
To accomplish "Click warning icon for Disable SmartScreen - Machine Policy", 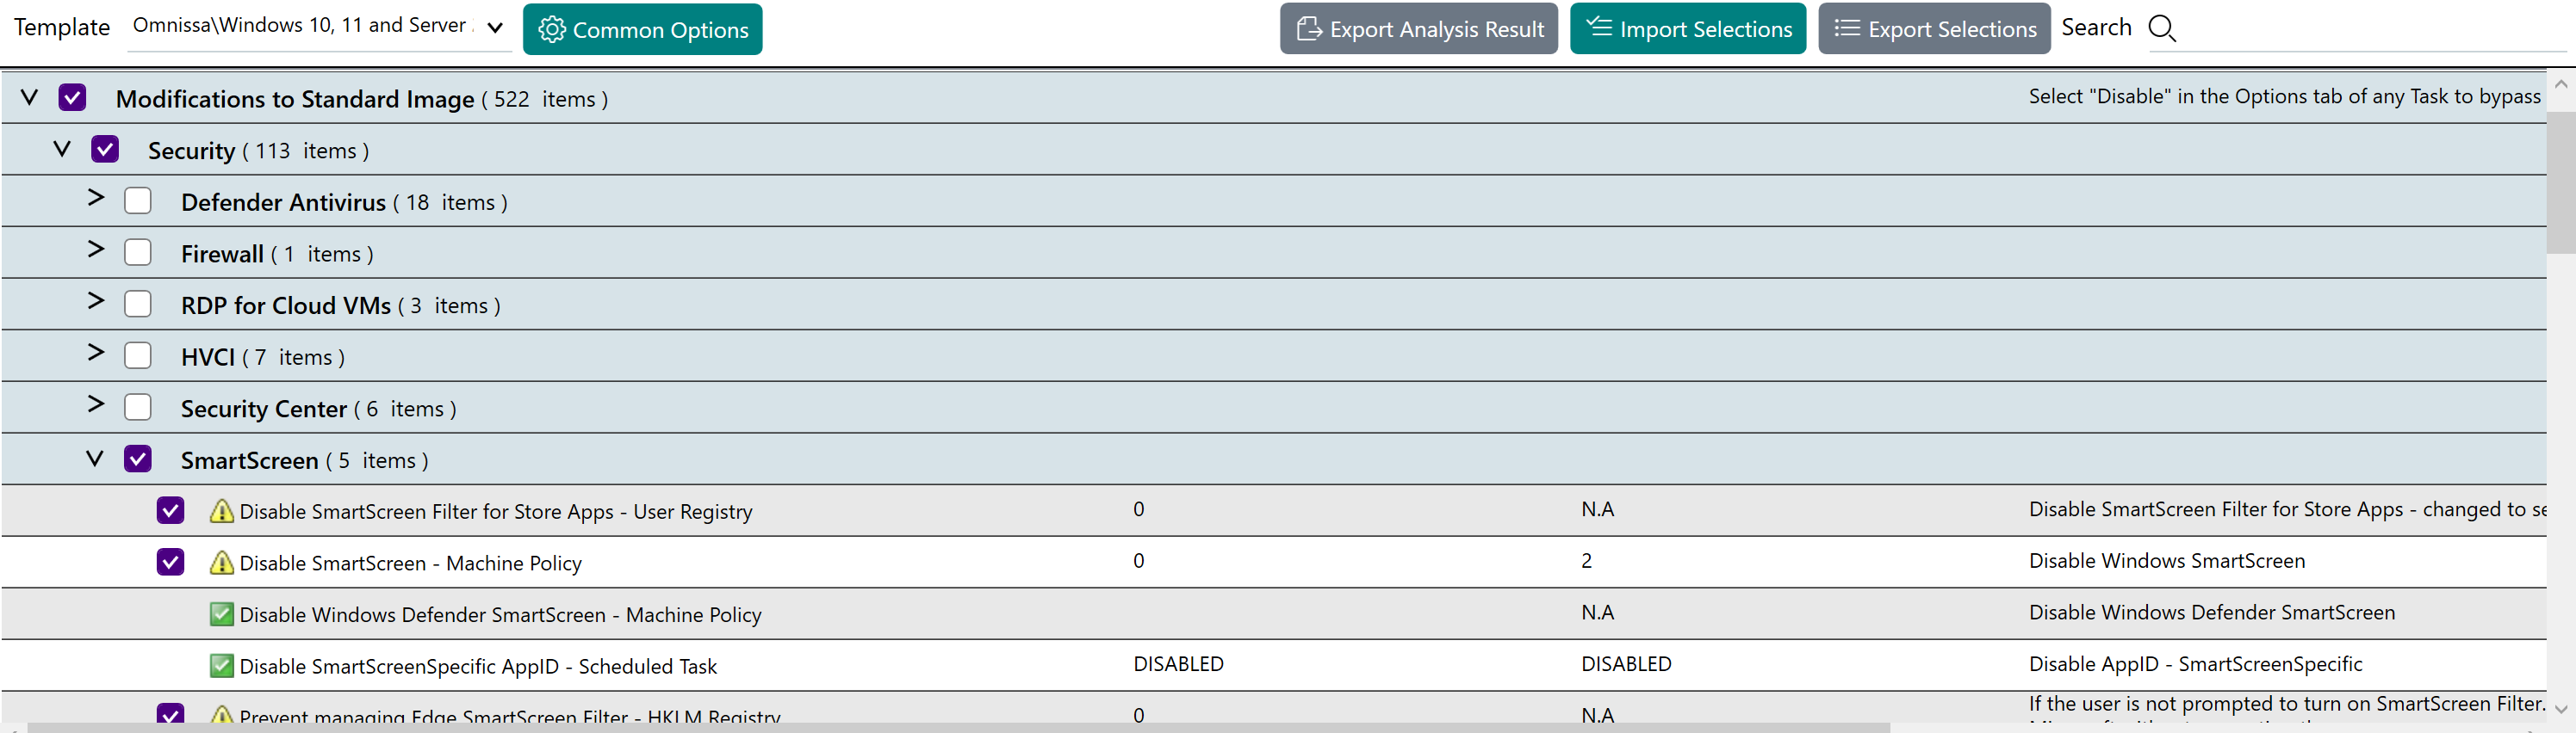I will tap(222, 563).
